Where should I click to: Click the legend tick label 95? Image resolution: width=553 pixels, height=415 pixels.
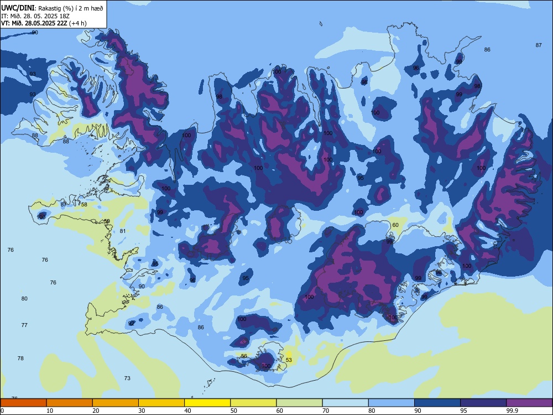[463, 411]
